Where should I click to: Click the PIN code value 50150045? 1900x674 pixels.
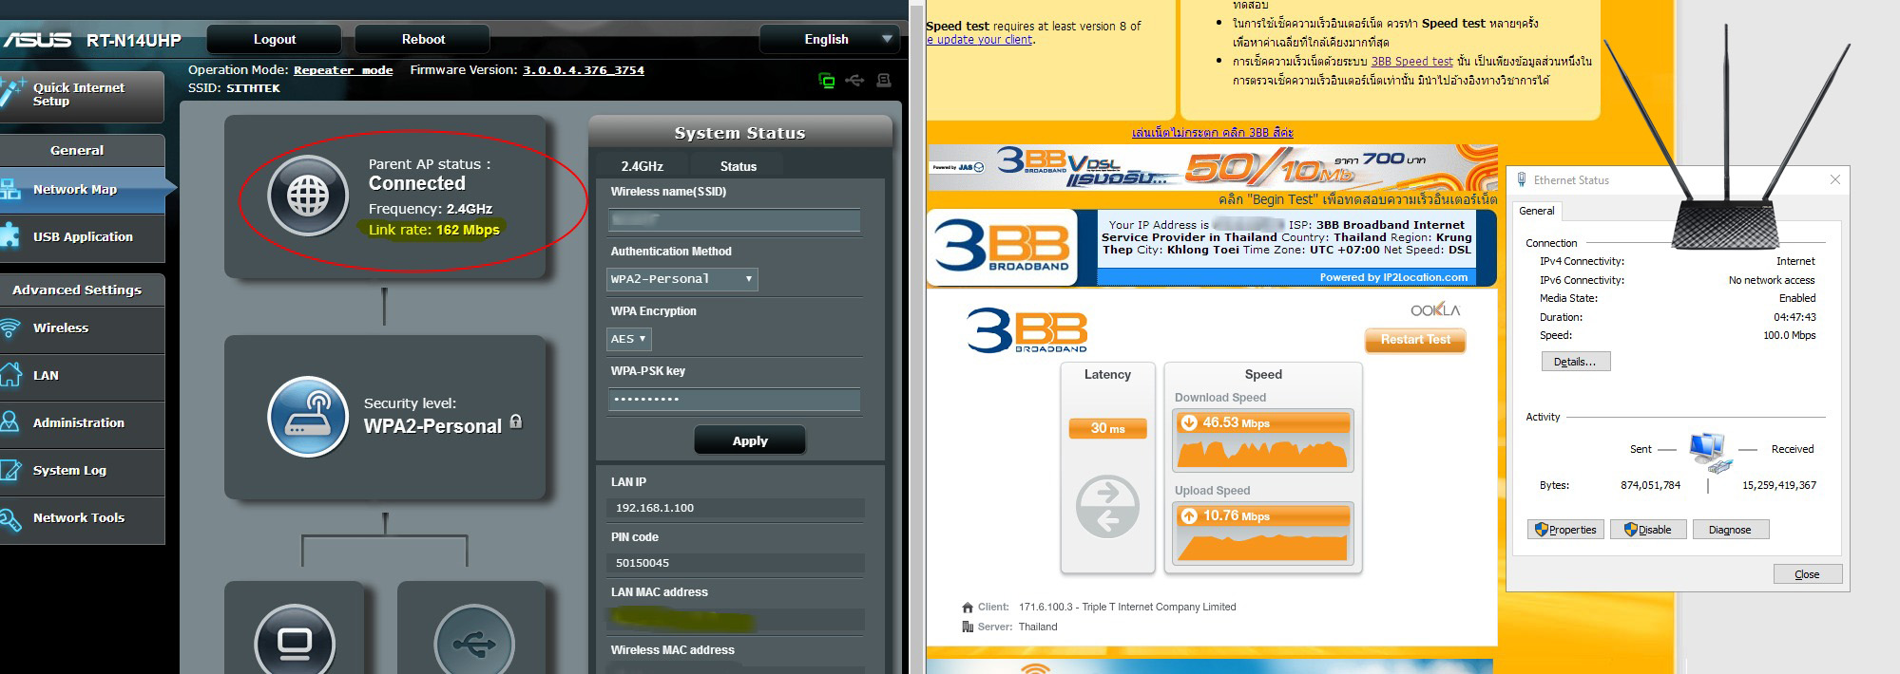(x=643, y=563)
